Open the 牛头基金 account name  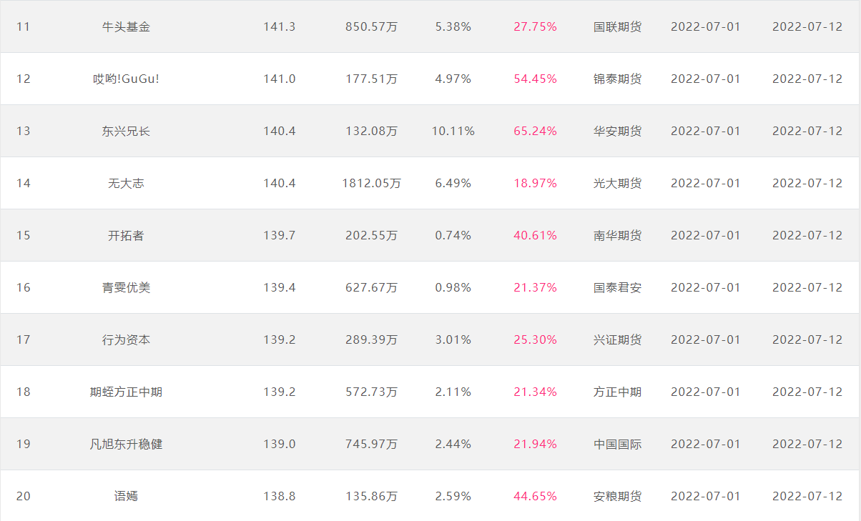point(126,26)
